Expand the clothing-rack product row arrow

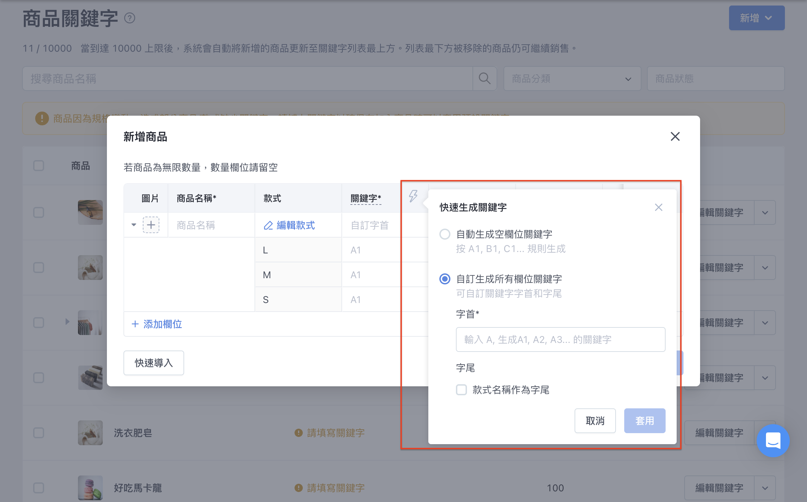67,322
